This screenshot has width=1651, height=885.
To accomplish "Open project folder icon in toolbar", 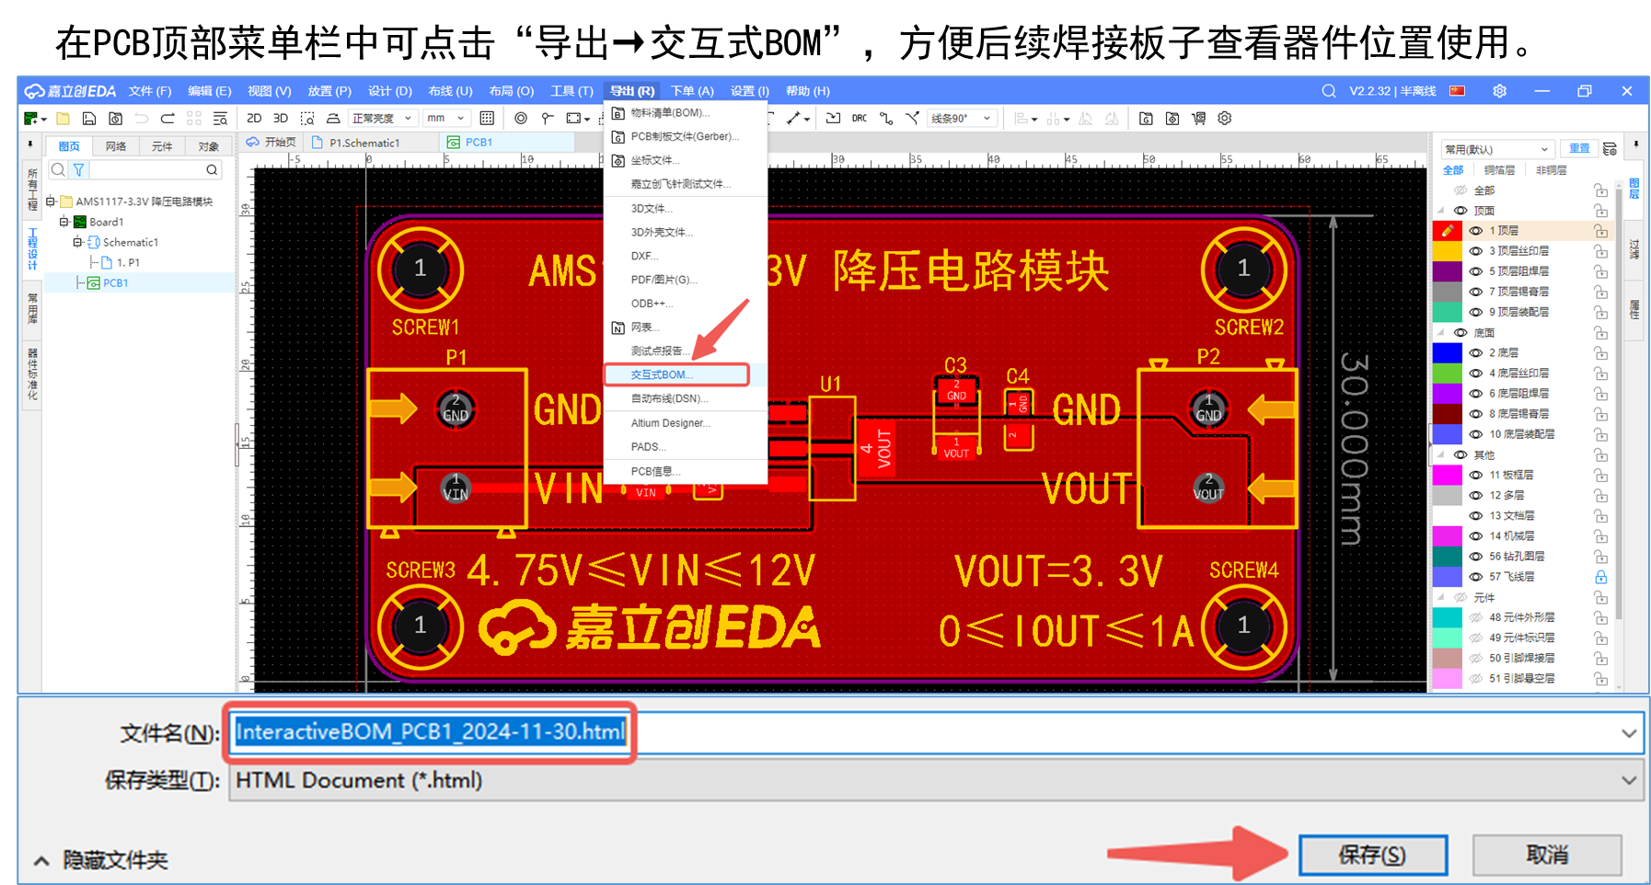I will point(63,119).
